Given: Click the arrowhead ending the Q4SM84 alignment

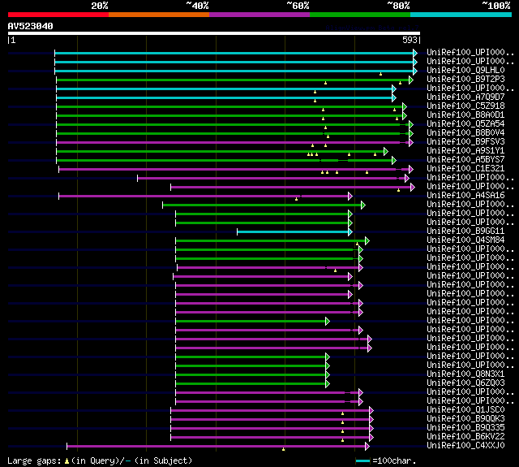Looking at the screenshot, I should pos(367,241).
